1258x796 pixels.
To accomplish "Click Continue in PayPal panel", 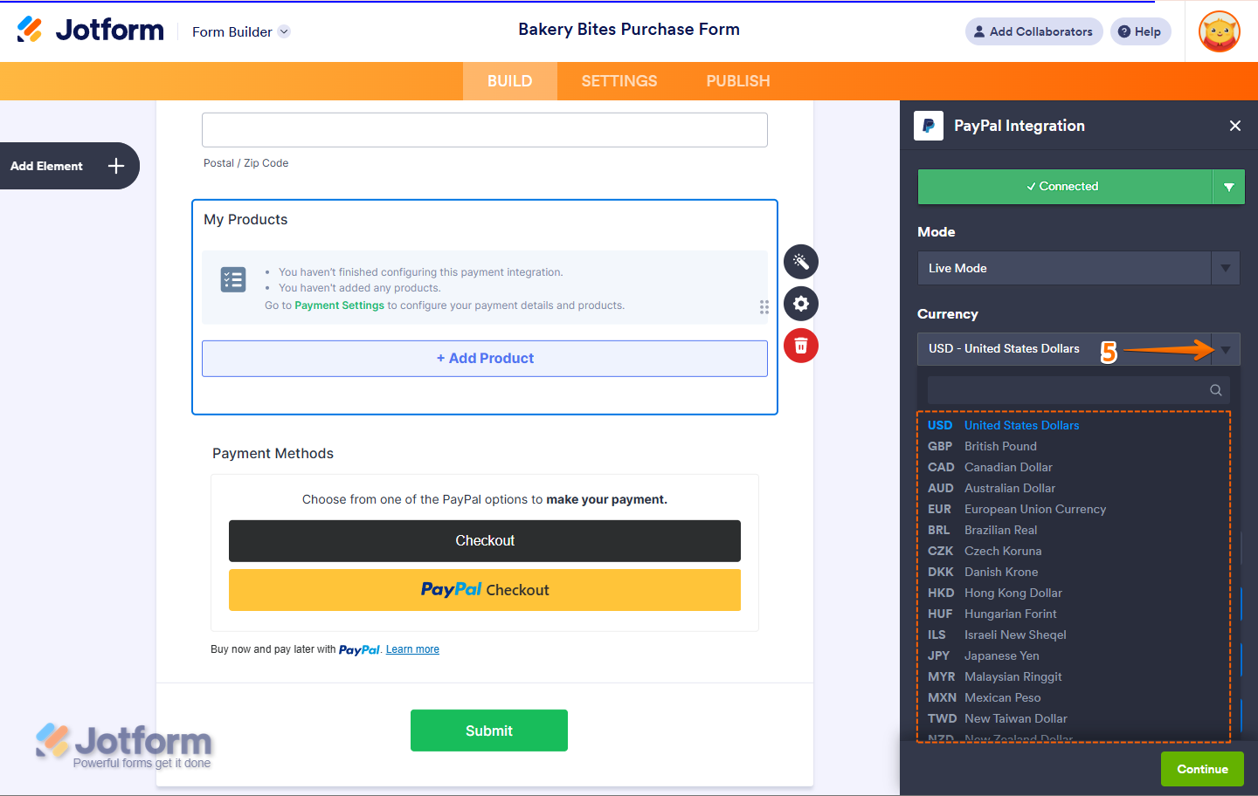I will click(x=1202, y=769).
